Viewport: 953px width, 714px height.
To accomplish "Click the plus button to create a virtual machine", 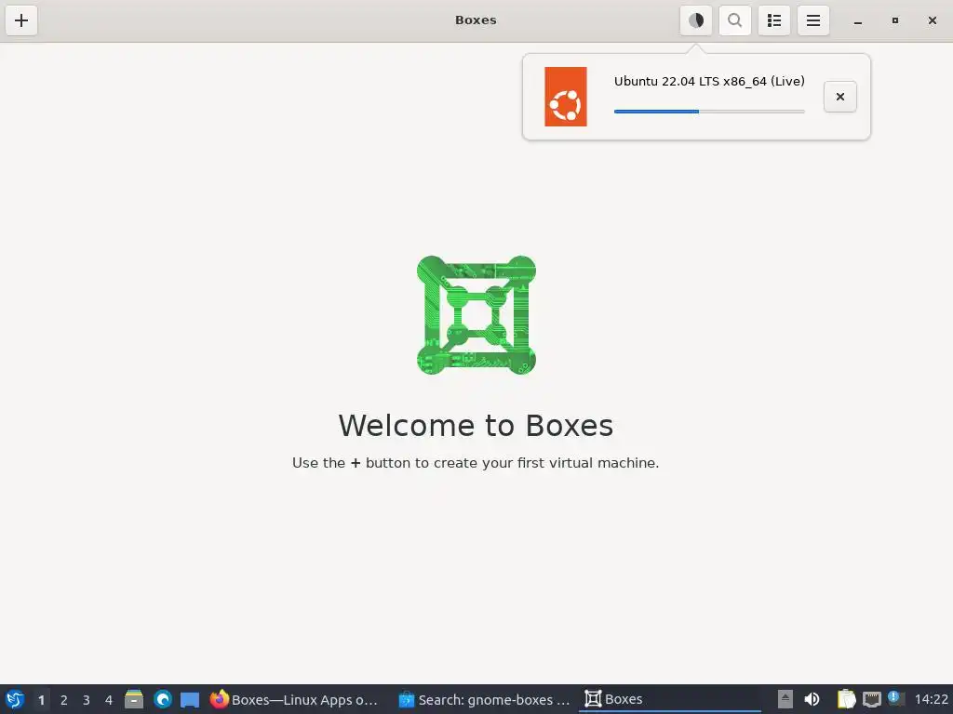I will point(21,20).
